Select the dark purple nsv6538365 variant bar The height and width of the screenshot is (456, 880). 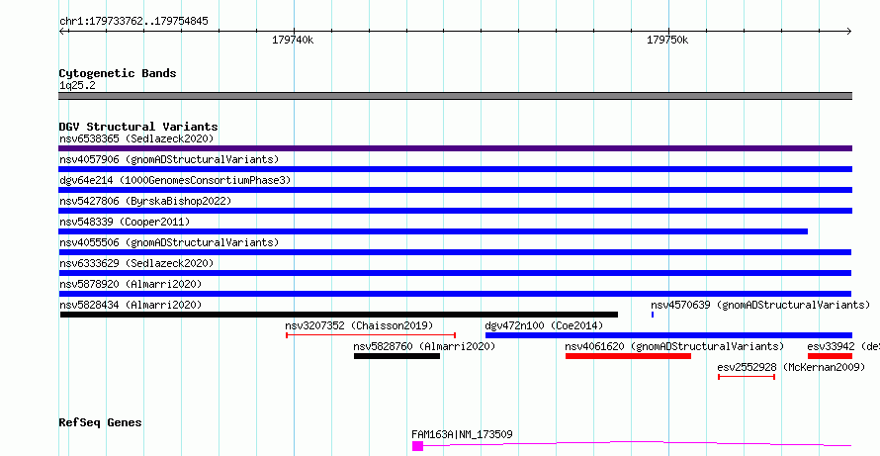tap(455, 148)
